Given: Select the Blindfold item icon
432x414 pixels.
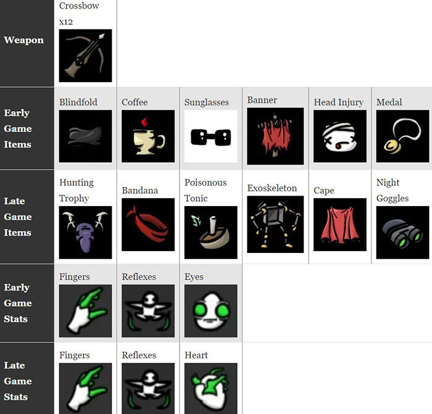Looking at the screenshot, I should click(x=85, y=136).
